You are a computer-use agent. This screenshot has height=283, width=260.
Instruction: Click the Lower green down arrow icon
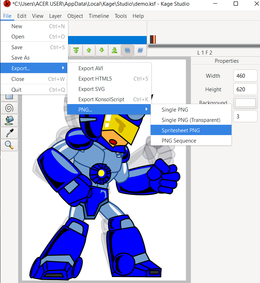(x=102, y=50)
